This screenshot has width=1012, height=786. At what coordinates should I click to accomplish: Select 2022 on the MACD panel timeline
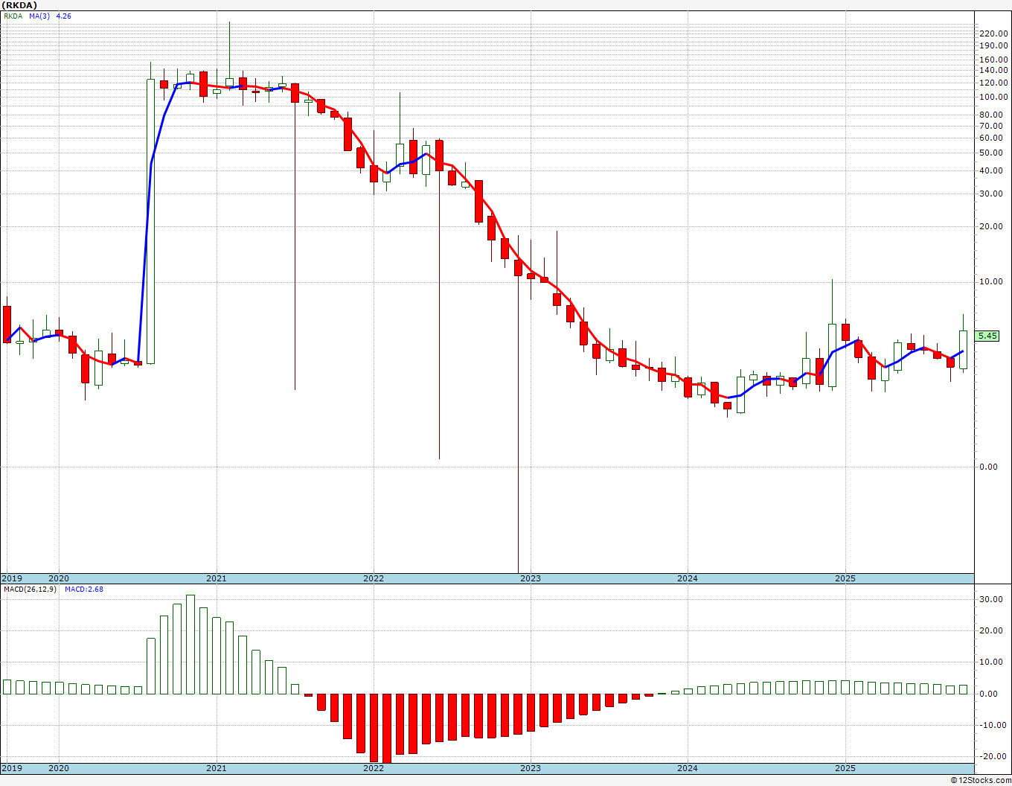pyautogui.click(x=373, y=768)
